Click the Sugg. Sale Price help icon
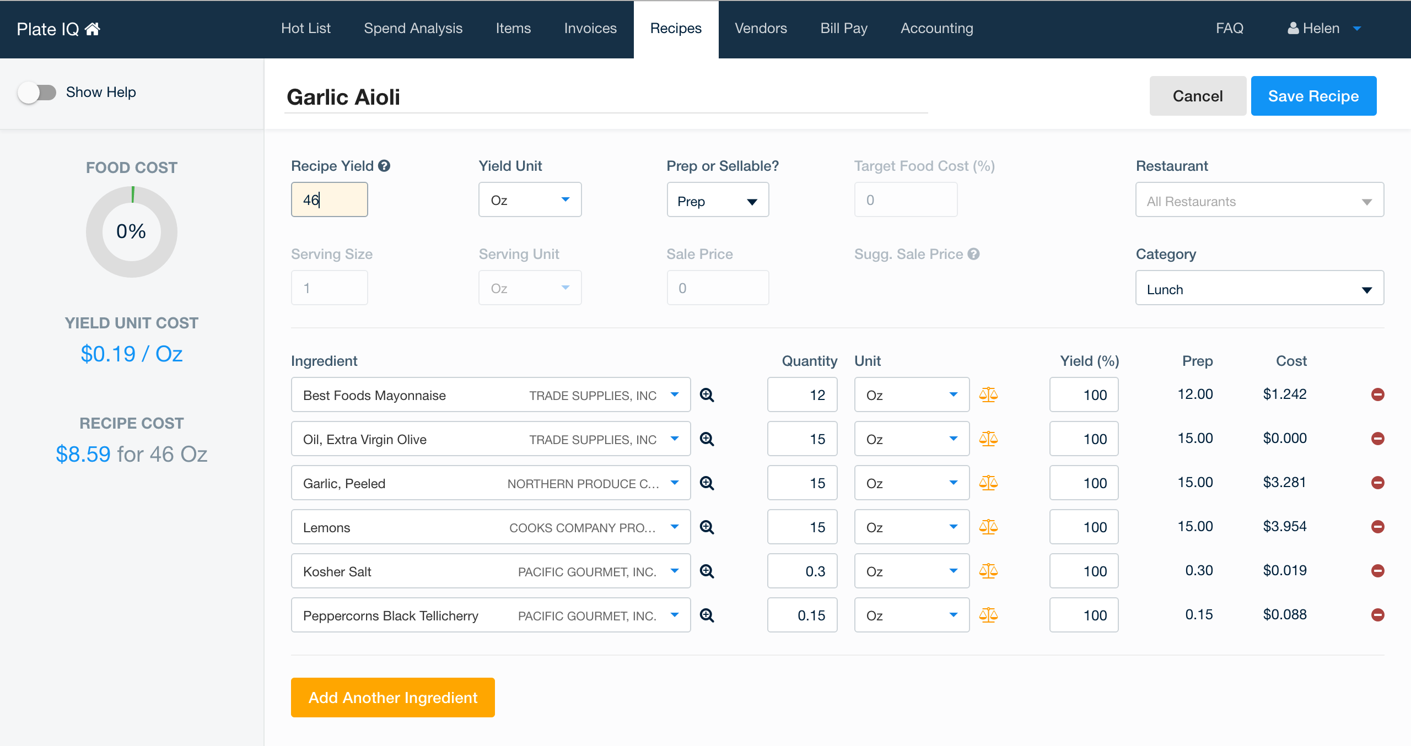This screenshot has height=746, width=1411. click(x=974, y=254)
